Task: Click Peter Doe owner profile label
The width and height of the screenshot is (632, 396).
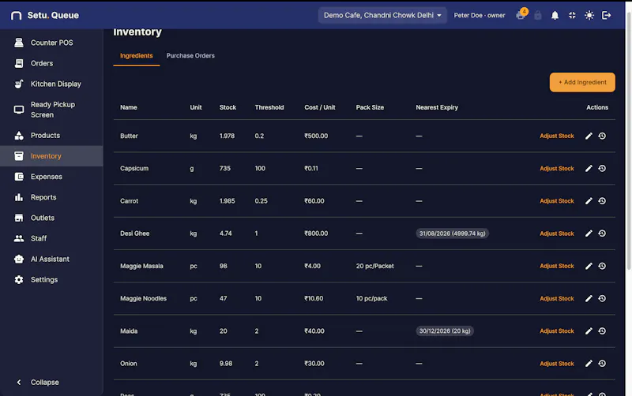Action: 480,15
